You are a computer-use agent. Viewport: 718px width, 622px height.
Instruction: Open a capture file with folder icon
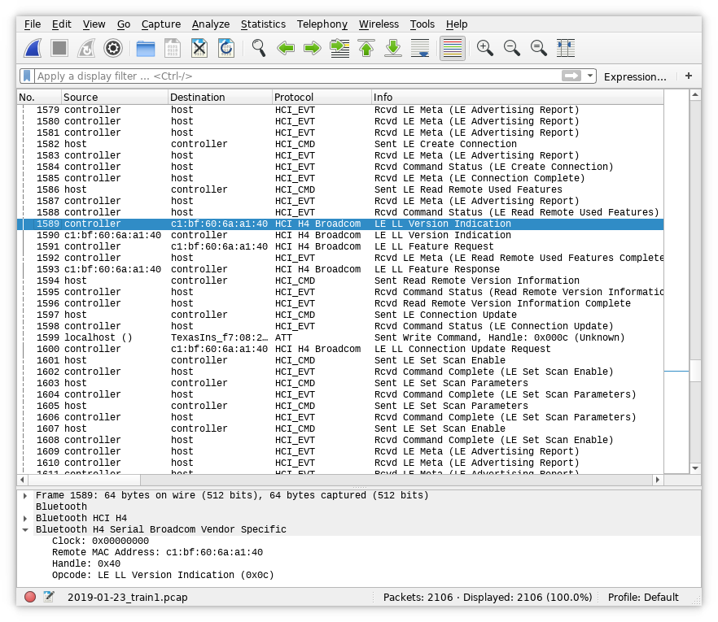coord(146,48)
